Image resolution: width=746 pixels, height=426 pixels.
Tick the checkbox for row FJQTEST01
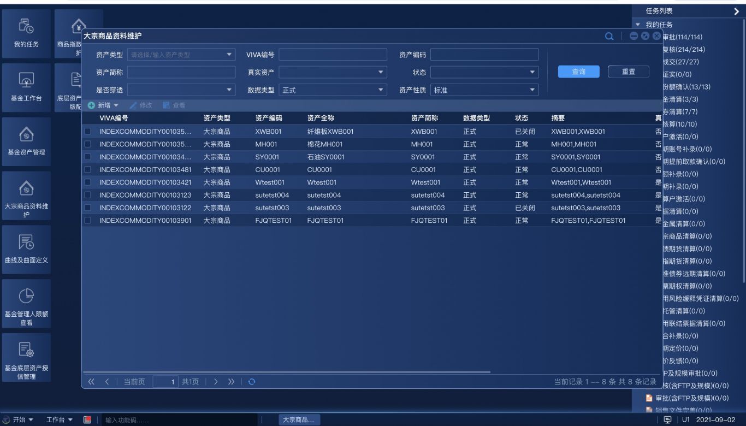(88, 221)
